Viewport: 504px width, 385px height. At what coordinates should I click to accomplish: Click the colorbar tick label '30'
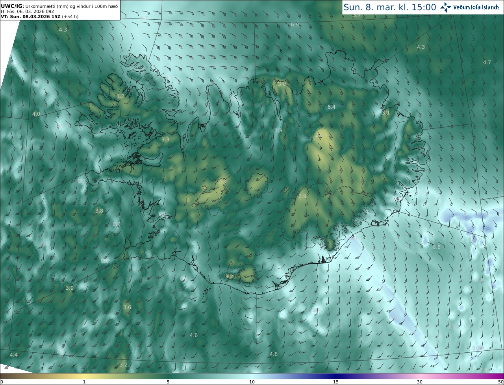click(x=420, y=382)
